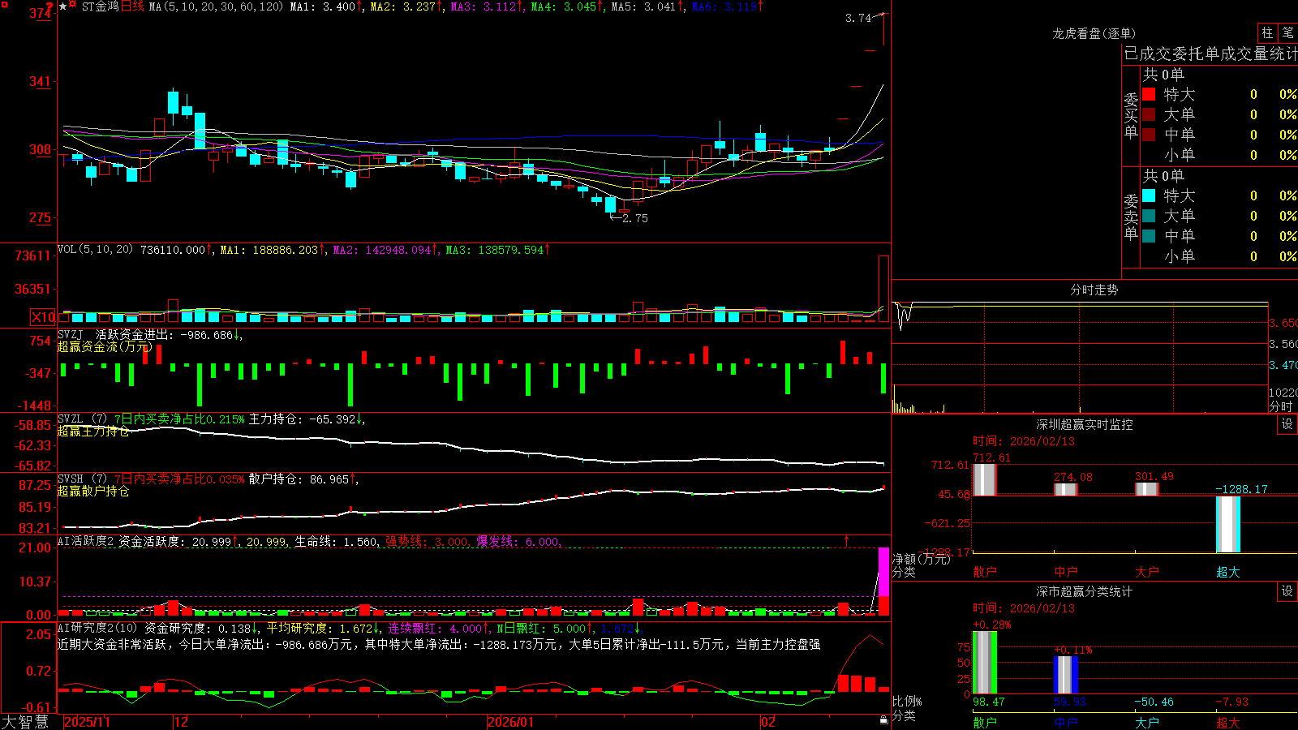Click the 爆发线: 6.000 label
Image resolution: width=1298 pixels, height=730 pixels.
click(518, 542)
